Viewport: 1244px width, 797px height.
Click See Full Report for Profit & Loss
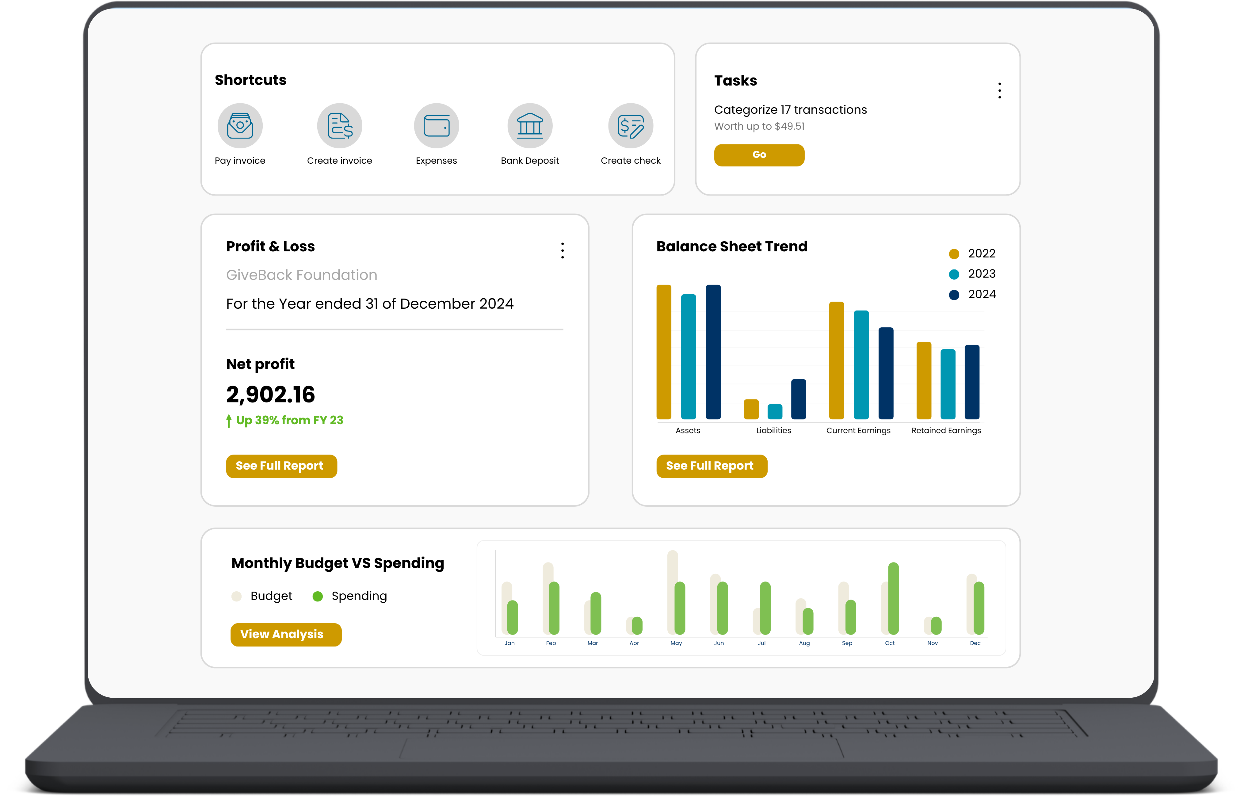pyautogui.click(x=281, y=466)
